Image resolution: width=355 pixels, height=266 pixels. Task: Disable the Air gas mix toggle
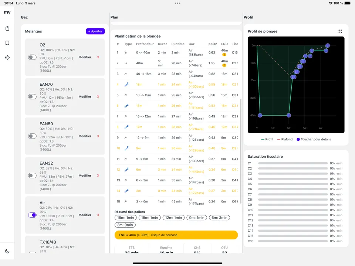(32, 215)
